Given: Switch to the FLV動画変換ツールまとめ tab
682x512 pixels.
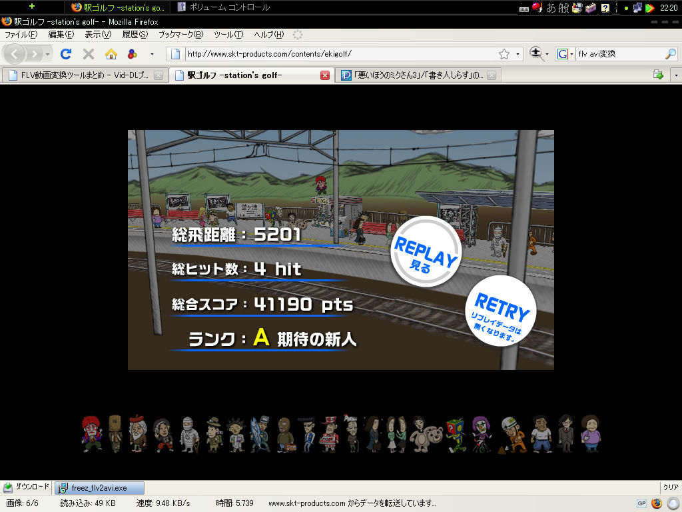Looking at the screenshot, I should coord(85,75).
